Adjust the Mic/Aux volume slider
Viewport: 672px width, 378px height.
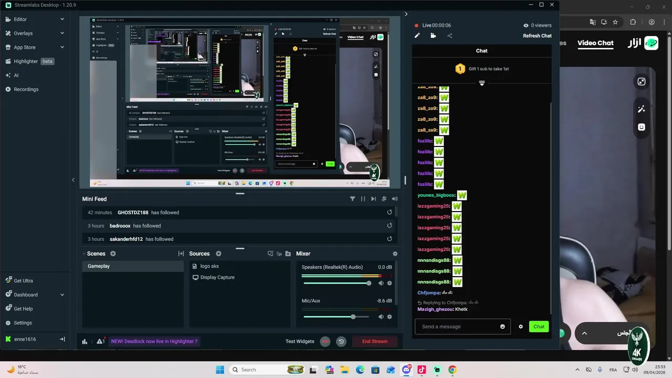pos(337,317)
